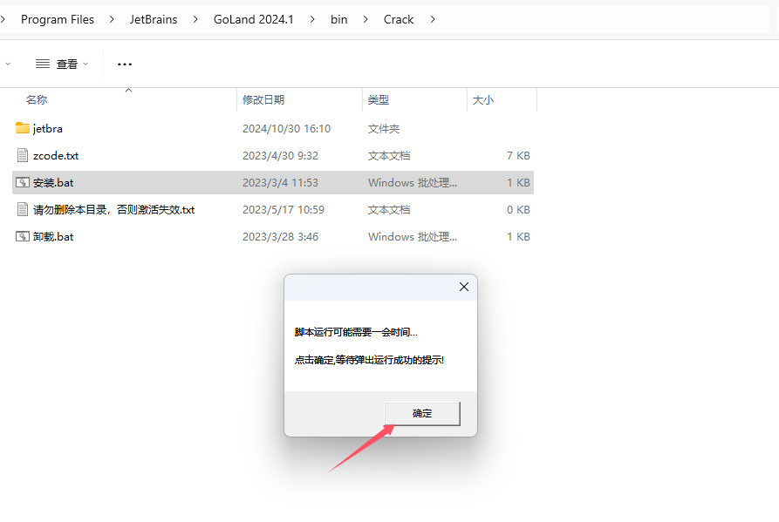Click the dialog text 点击确定,等待弹出运行成功的提示!
Viewport: 779px width, 522px height.
369,360
